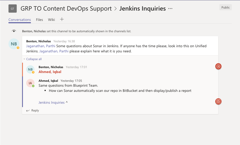The image size is (240, 145).
Task: Open the small NB avatar in the reply
Action: [x=30, y=69]
